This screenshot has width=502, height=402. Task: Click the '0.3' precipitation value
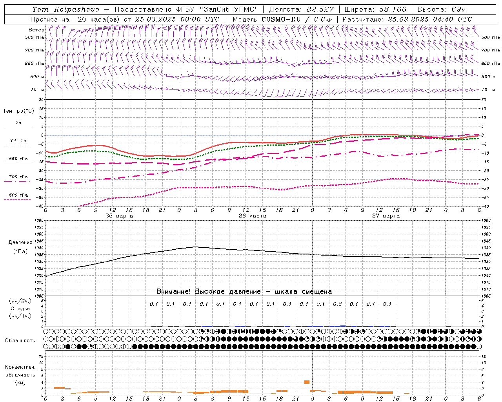click(x=337, y=304)
